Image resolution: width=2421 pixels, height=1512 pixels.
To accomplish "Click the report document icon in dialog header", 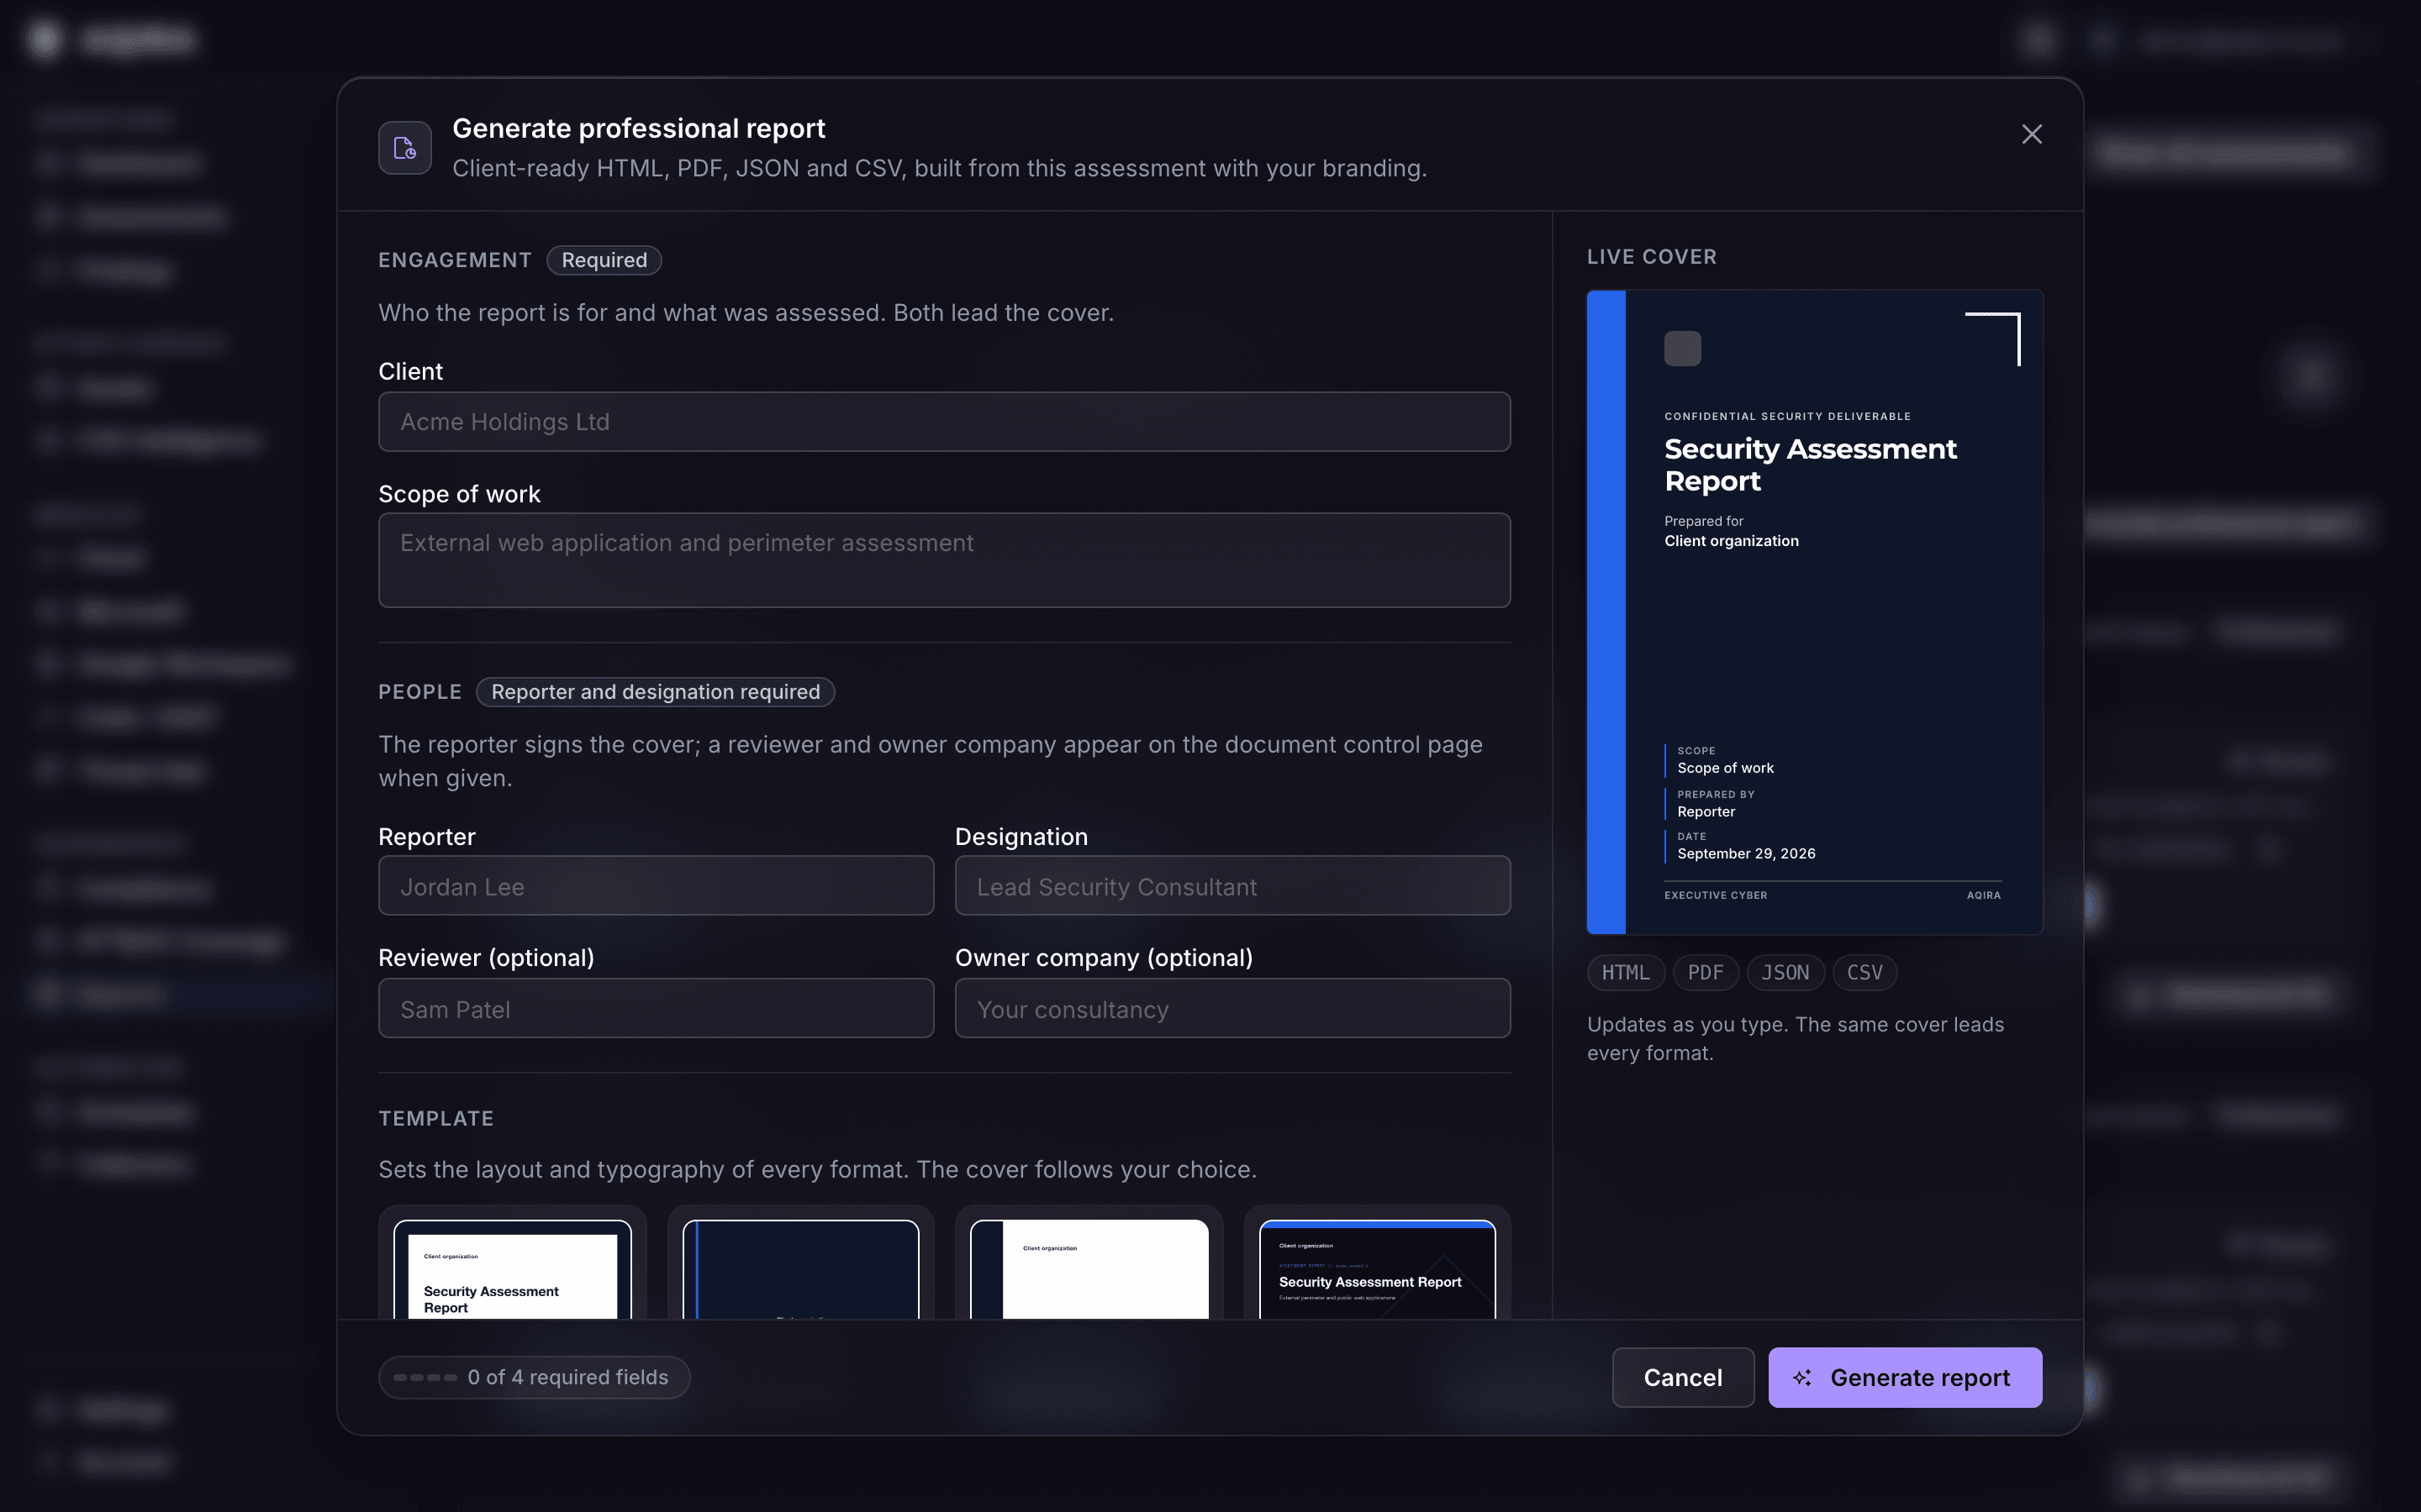I will click(x=404, y=148).
